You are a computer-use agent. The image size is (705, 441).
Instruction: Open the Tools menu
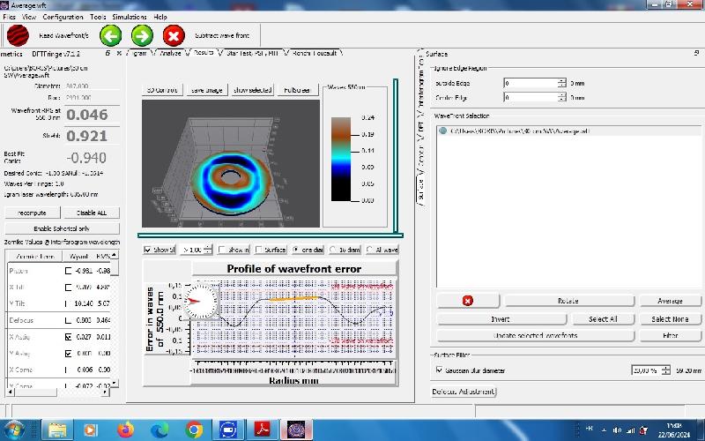pos(98,17)
